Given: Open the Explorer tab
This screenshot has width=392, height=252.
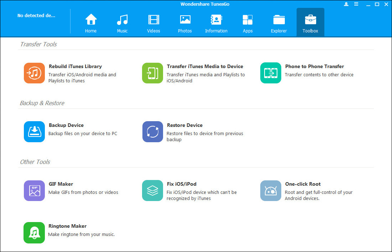Looking at the screenshot, I should pyautogui.click(x=279, y=23).
